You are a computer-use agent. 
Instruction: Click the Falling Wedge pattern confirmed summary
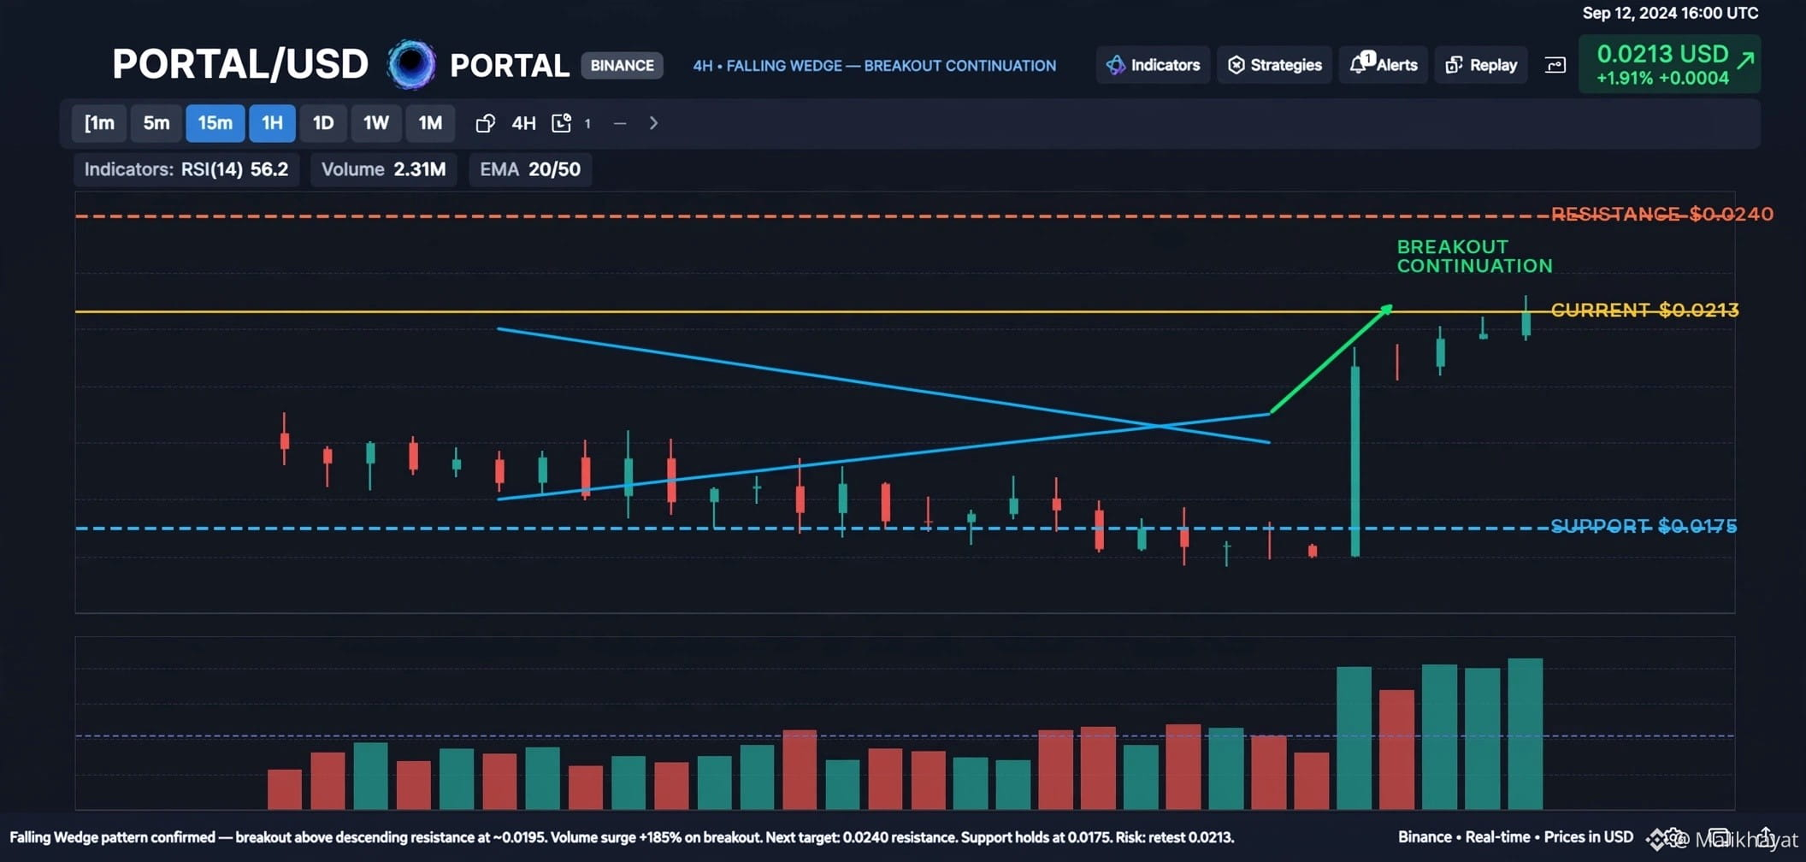(622, 837)
